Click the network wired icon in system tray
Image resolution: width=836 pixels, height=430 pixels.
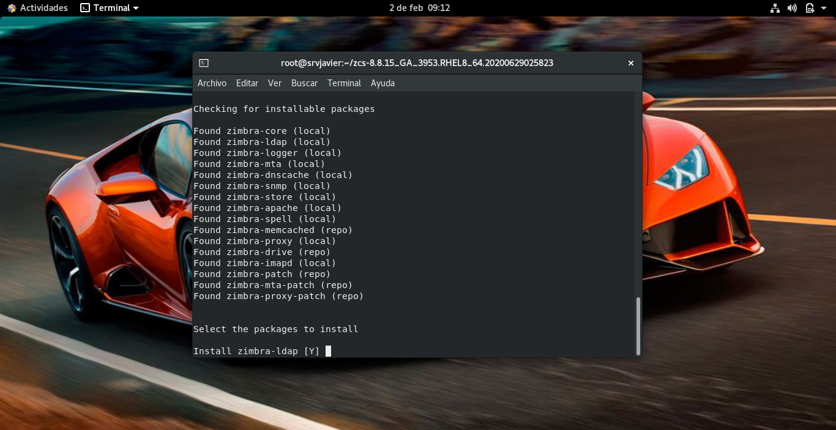point(775,8)
